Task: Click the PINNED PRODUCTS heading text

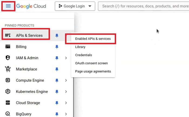Action: click(x=19, y=25)
